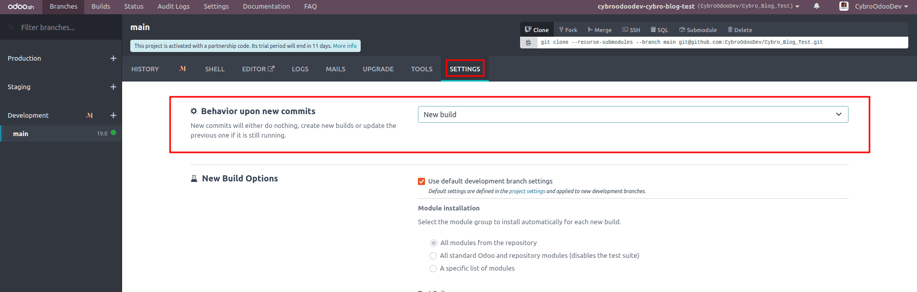Delete the main branch
917x292 pixels.
point(740,30)
